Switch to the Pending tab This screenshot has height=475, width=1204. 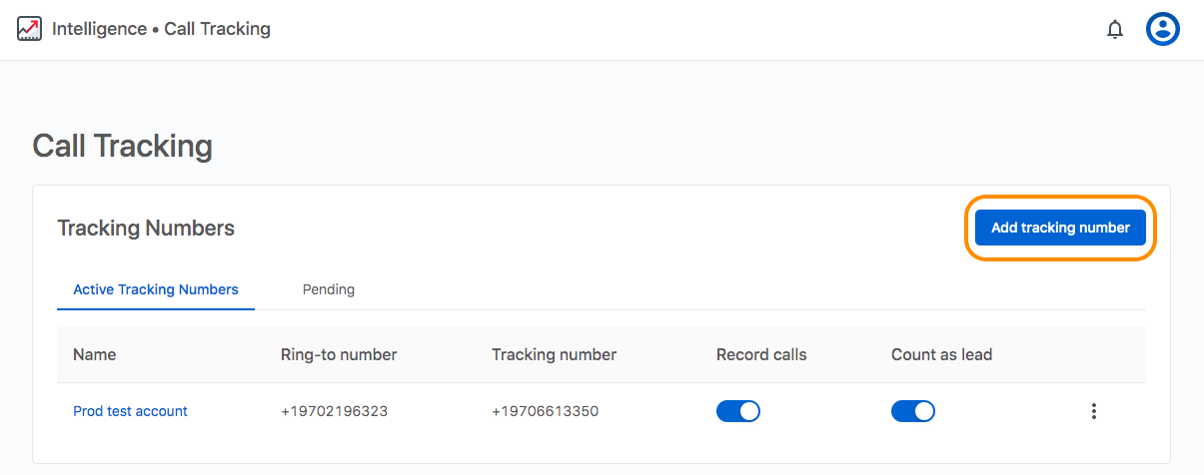[x=329, y=289]
